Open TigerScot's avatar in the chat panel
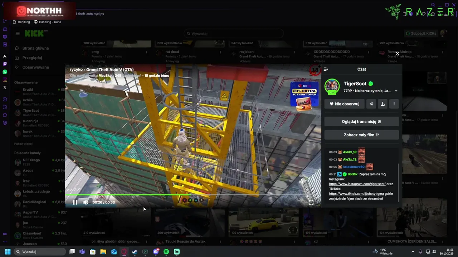The image size is (458, 257). click(332, 86)
